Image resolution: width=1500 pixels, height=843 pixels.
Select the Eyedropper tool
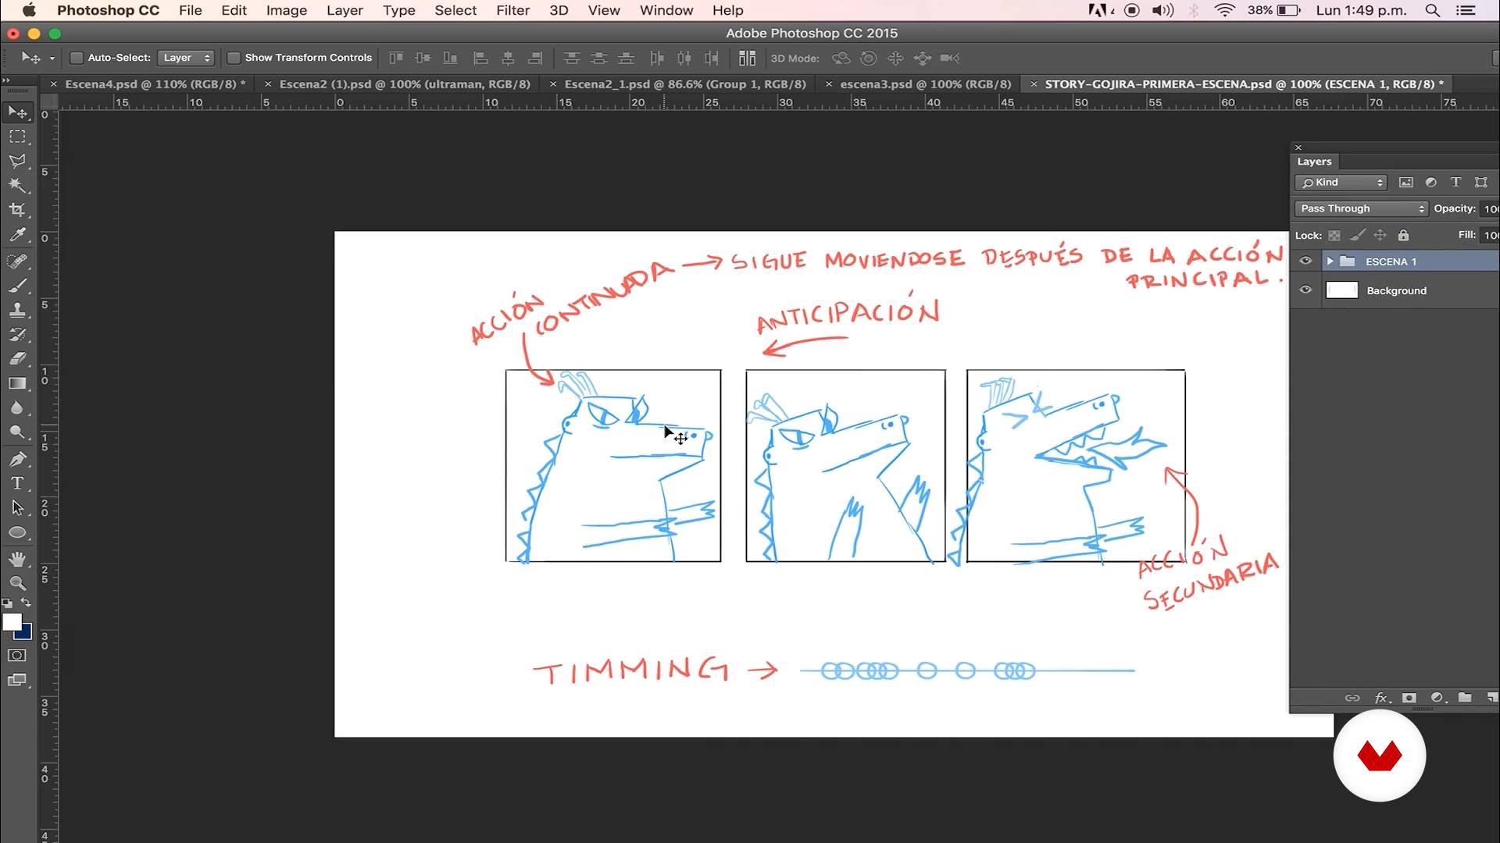coord(18,234)
